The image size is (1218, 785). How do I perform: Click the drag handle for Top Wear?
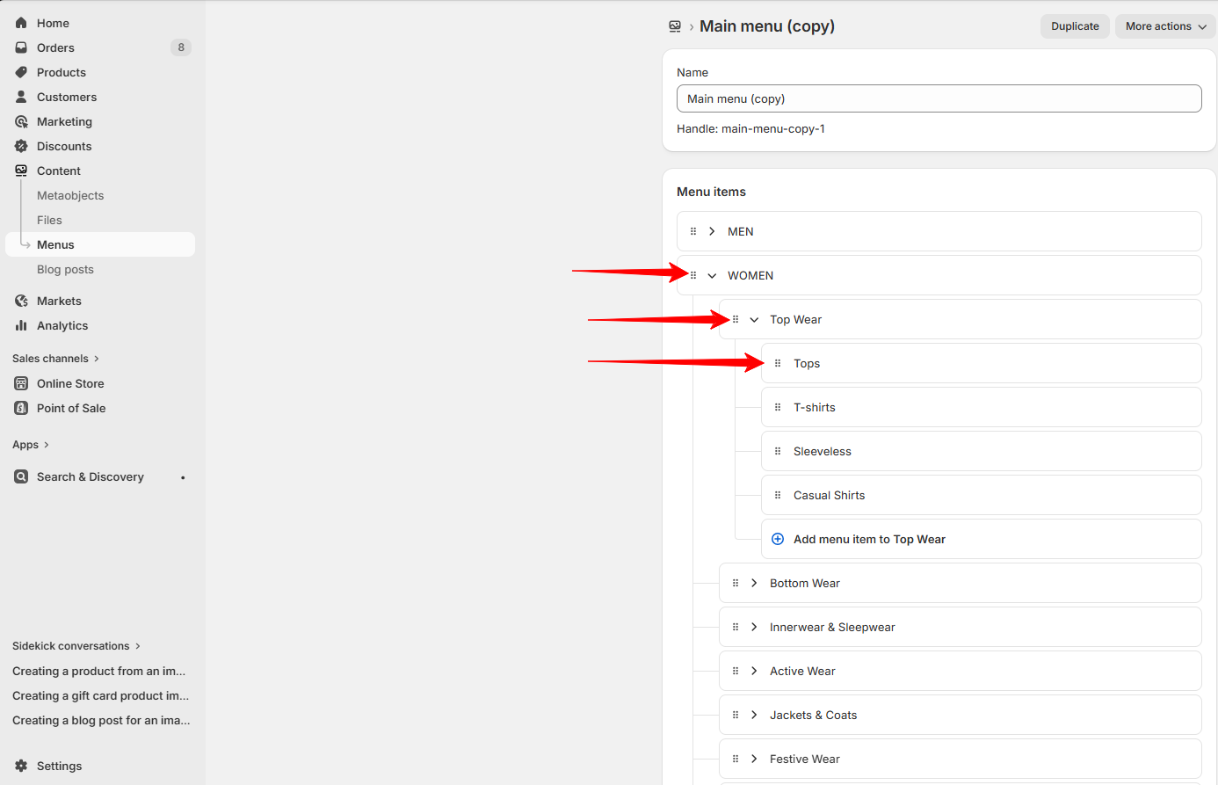pyautogui.click(x=736, y=319)
